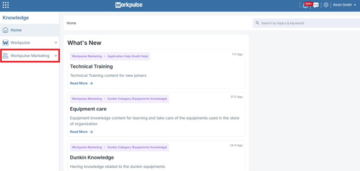Image resolution: width=360 pixels, height=171 pixels.
Task: Click Dunkin Category tag on Dunkin Knowledge card
Action: coord(137,147)
